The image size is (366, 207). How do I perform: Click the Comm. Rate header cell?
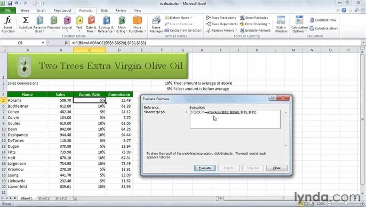[89, 94]
